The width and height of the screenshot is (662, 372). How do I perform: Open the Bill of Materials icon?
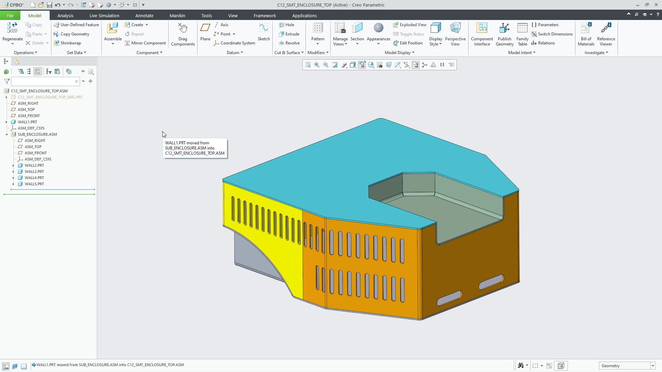click(586, 28)
